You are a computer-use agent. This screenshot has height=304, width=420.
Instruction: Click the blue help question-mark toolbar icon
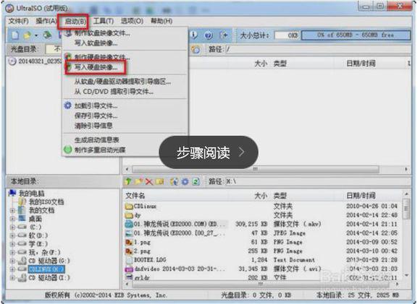point(209,35)
